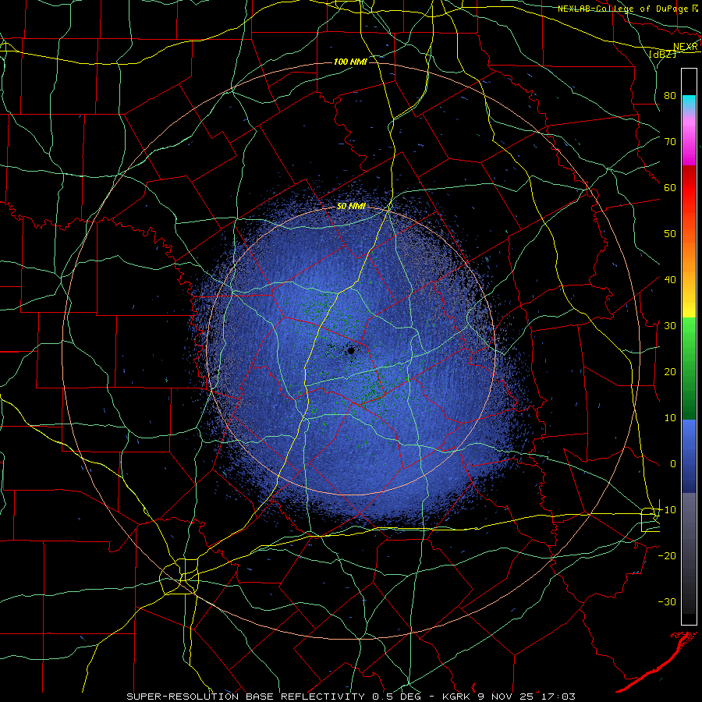The width and height of the screenshot is (702, 702).
Task: Click the -20 value on the color scale
Action: [x=667, y=556]
